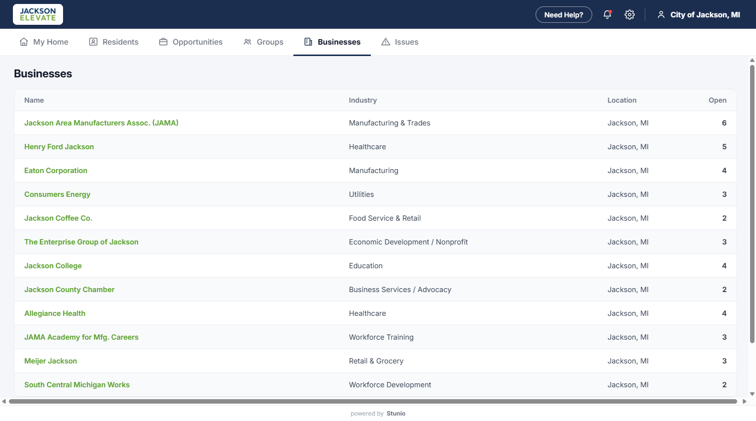Open the City of Jackson, MI account menu

(698, 15)
